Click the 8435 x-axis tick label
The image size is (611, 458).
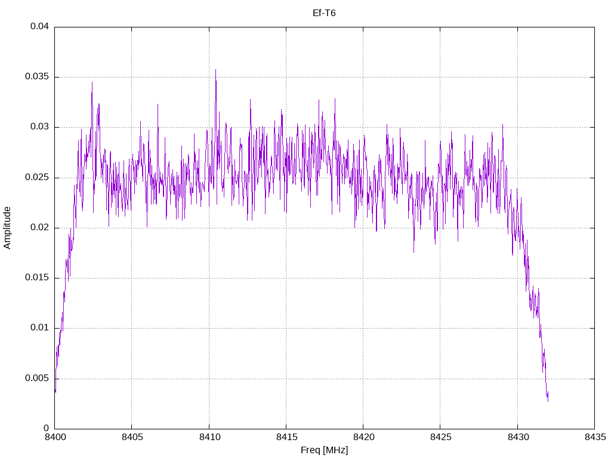pyautogui.click(x=595, y=437)
